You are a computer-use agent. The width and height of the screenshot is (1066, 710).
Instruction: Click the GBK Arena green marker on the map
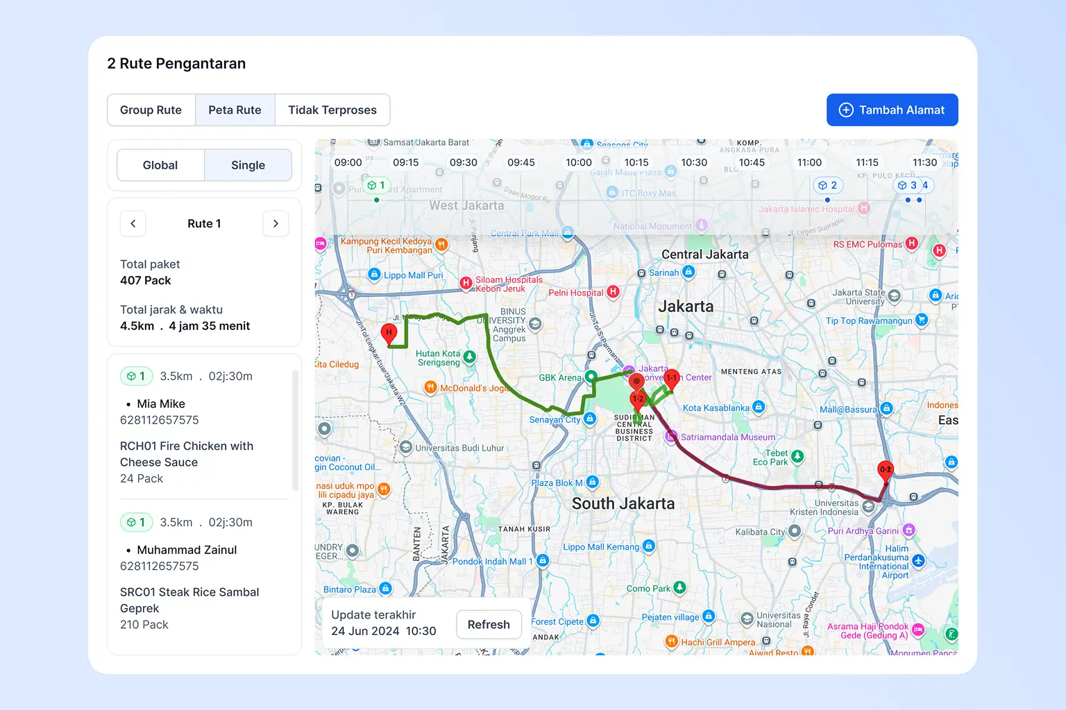point(591,377)
